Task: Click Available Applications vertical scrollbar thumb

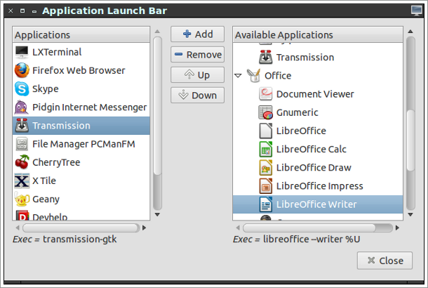Action: [x=410, y=140]
